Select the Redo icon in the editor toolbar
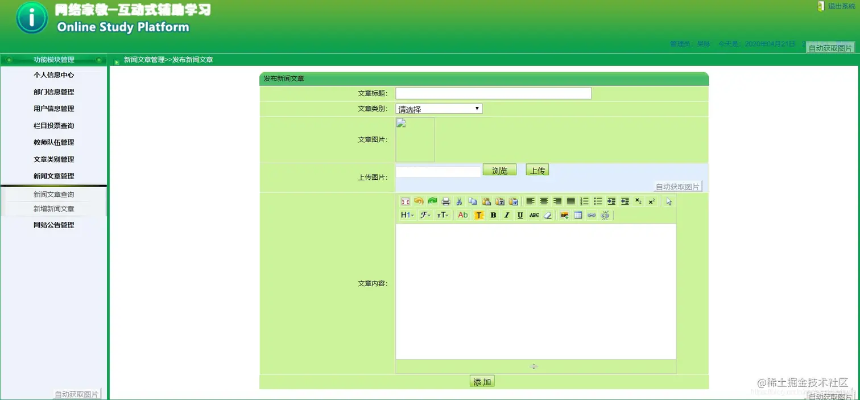 [433, 201]
